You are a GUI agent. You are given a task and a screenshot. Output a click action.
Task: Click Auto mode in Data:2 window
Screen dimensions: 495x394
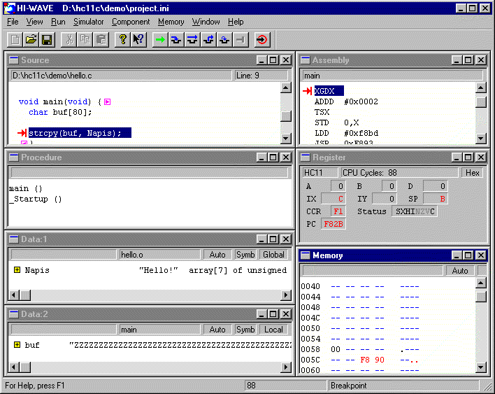pos(217,330)
